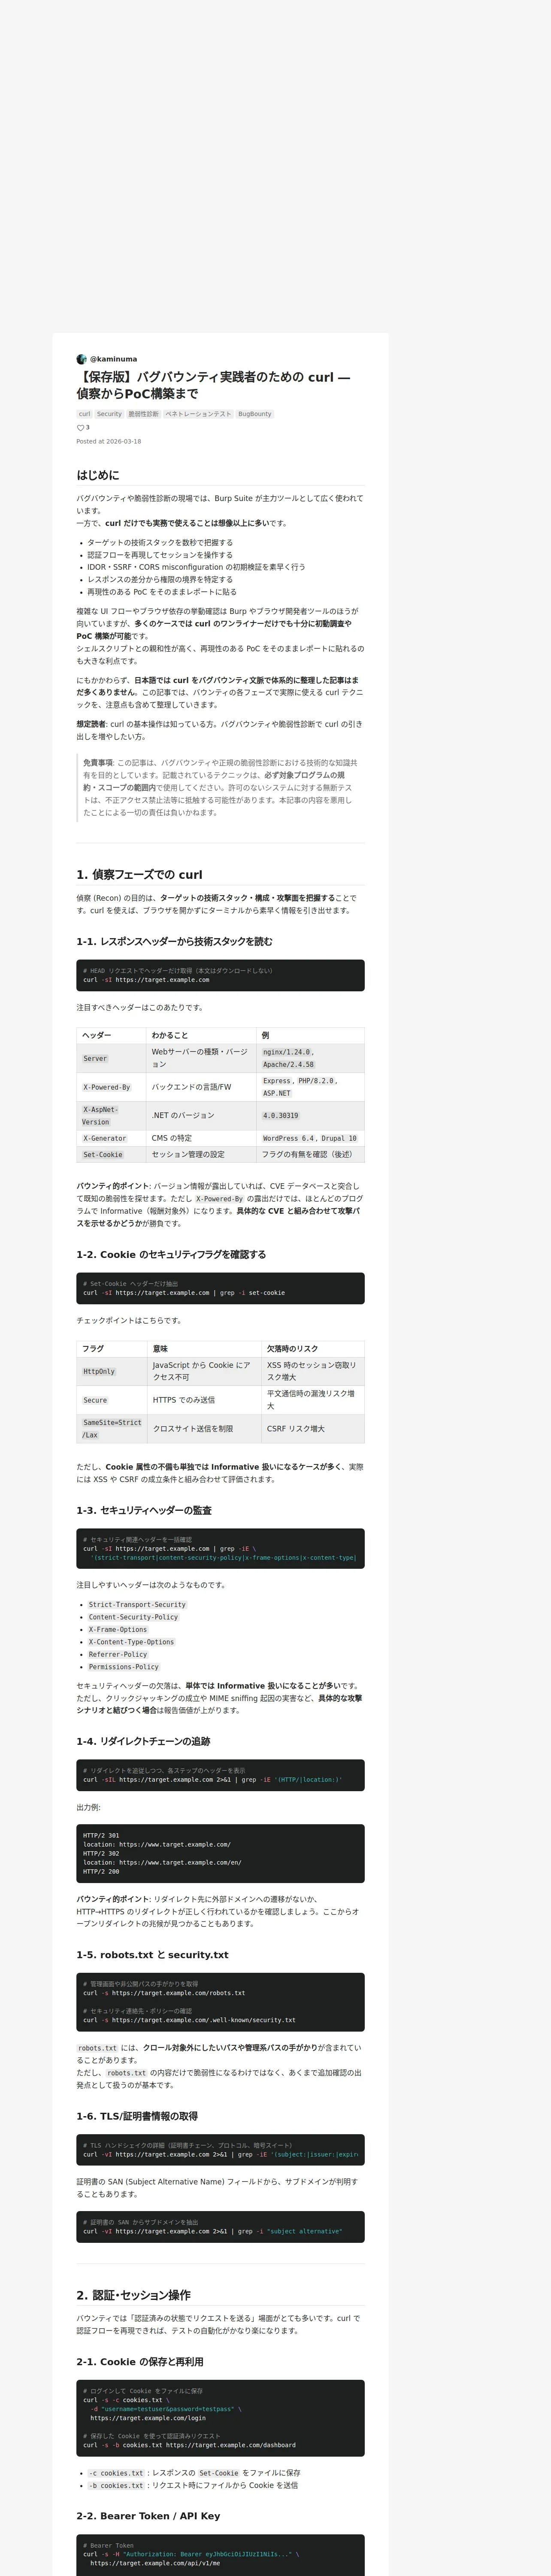Click the Set-Cookie table cell
Image resolution: width=551 pixels, height=2576 pixels.
112,1155
